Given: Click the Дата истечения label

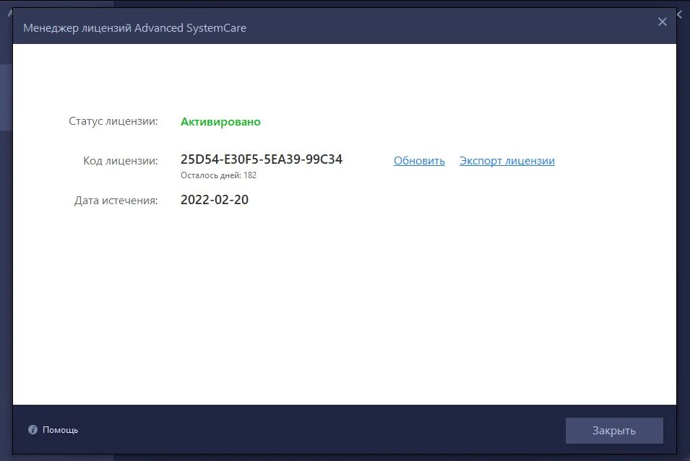Looking at the screenshot, I should (116, 201).
